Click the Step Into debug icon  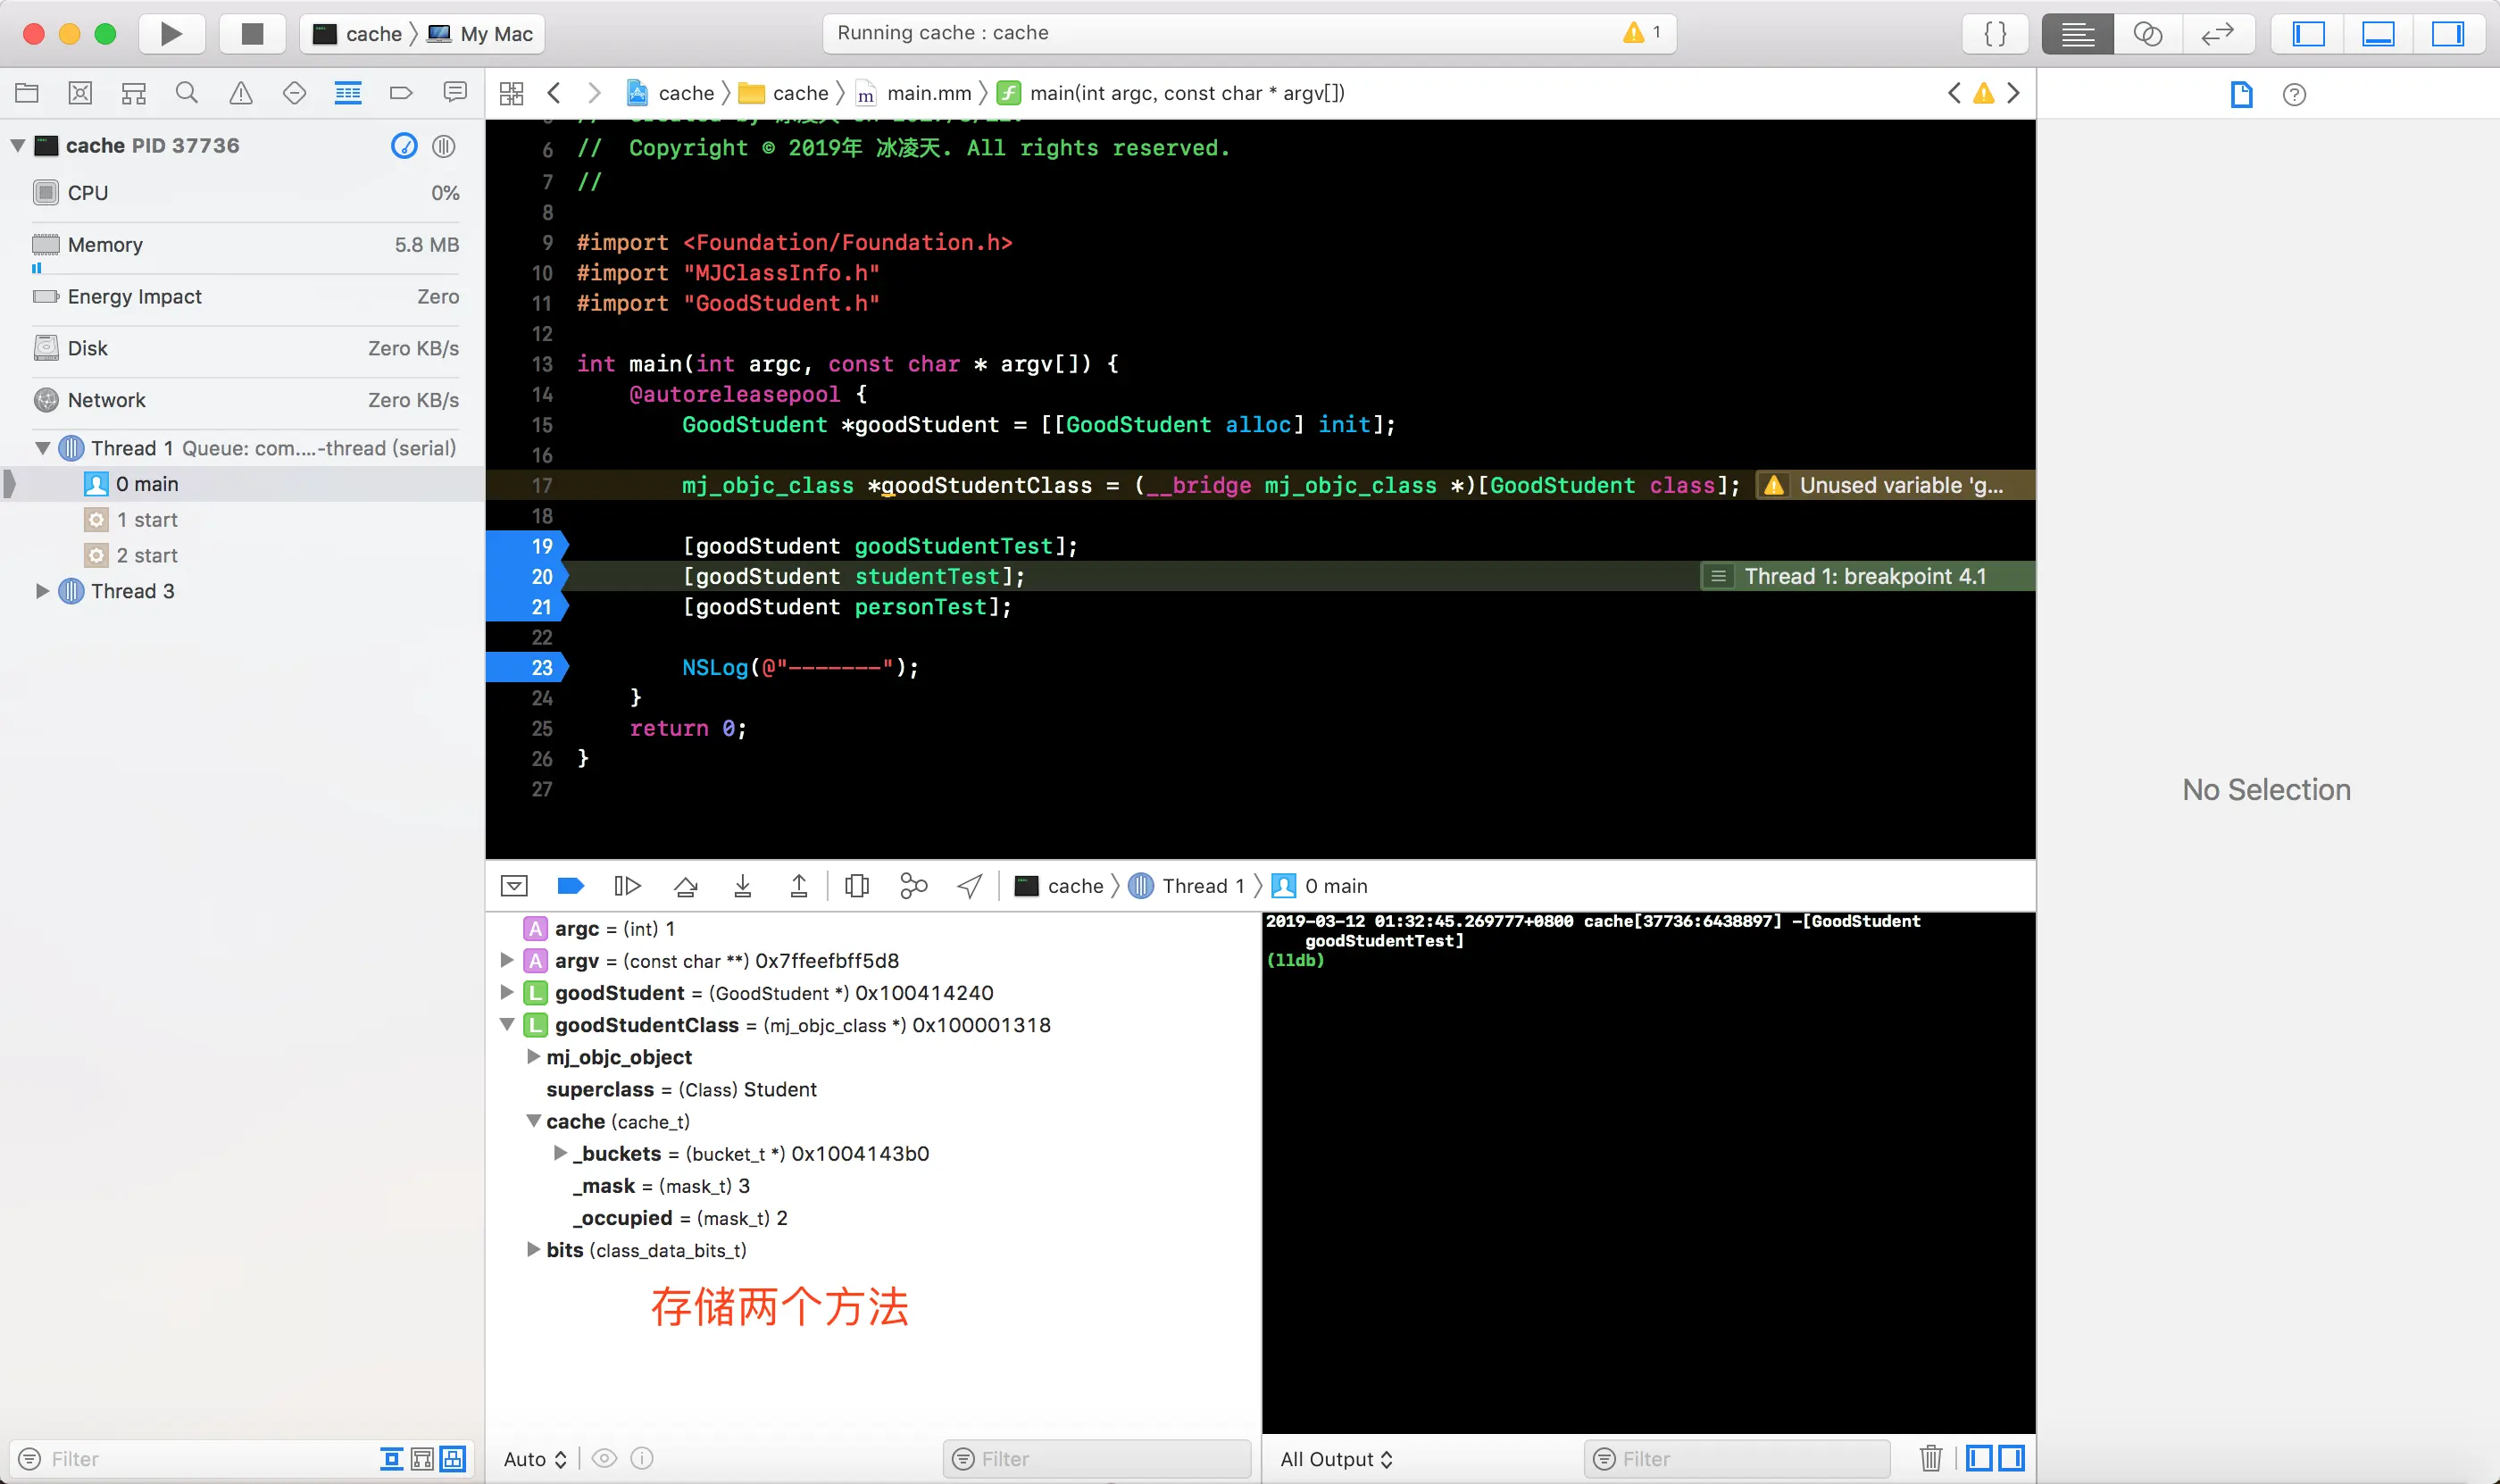pyautogui.click(x=742, y=886)
